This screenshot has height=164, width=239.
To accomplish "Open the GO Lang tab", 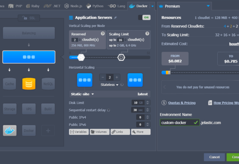I will (x=116, y=6).
